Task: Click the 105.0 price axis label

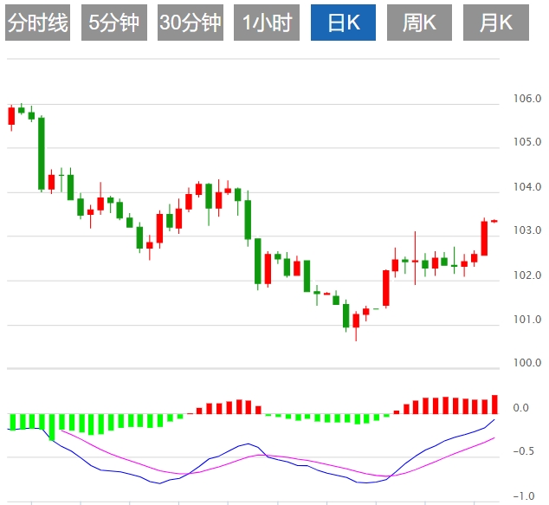Action: (527, 142)
